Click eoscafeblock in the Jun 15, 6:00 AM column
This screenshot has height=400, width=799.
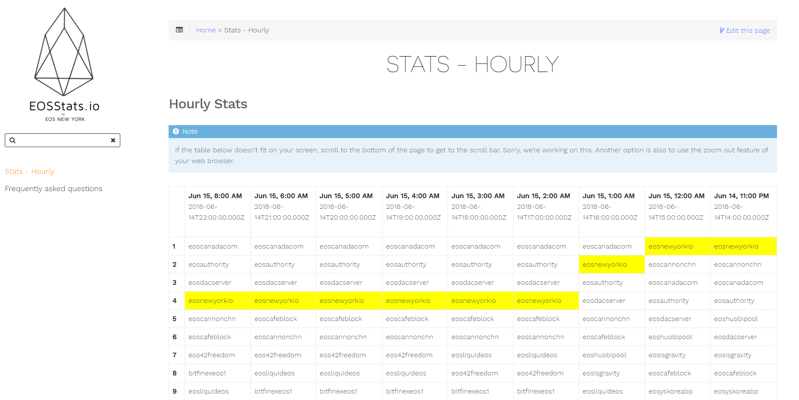pyautogui.click(x=276, y=319)
